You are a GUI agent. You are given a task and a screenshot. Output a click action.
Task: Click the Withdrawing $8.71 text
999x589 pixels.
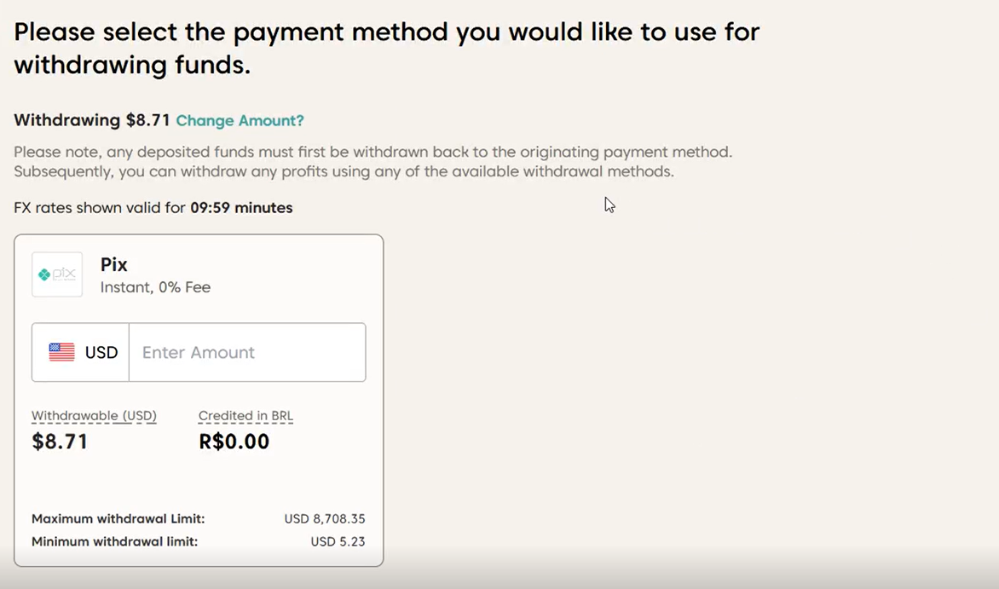coord(92,120)
